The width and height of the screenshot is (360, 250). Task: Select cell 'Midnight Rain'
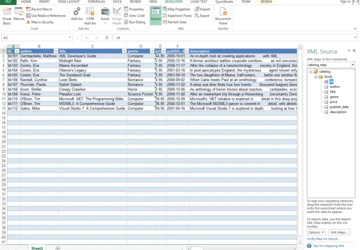(x=92, y=61)
